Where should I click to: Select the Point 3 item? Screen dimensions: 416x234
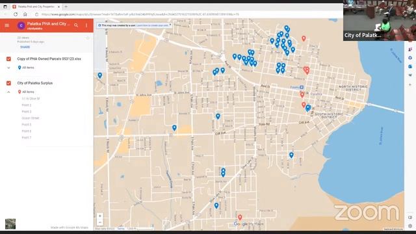click(27, 112)
